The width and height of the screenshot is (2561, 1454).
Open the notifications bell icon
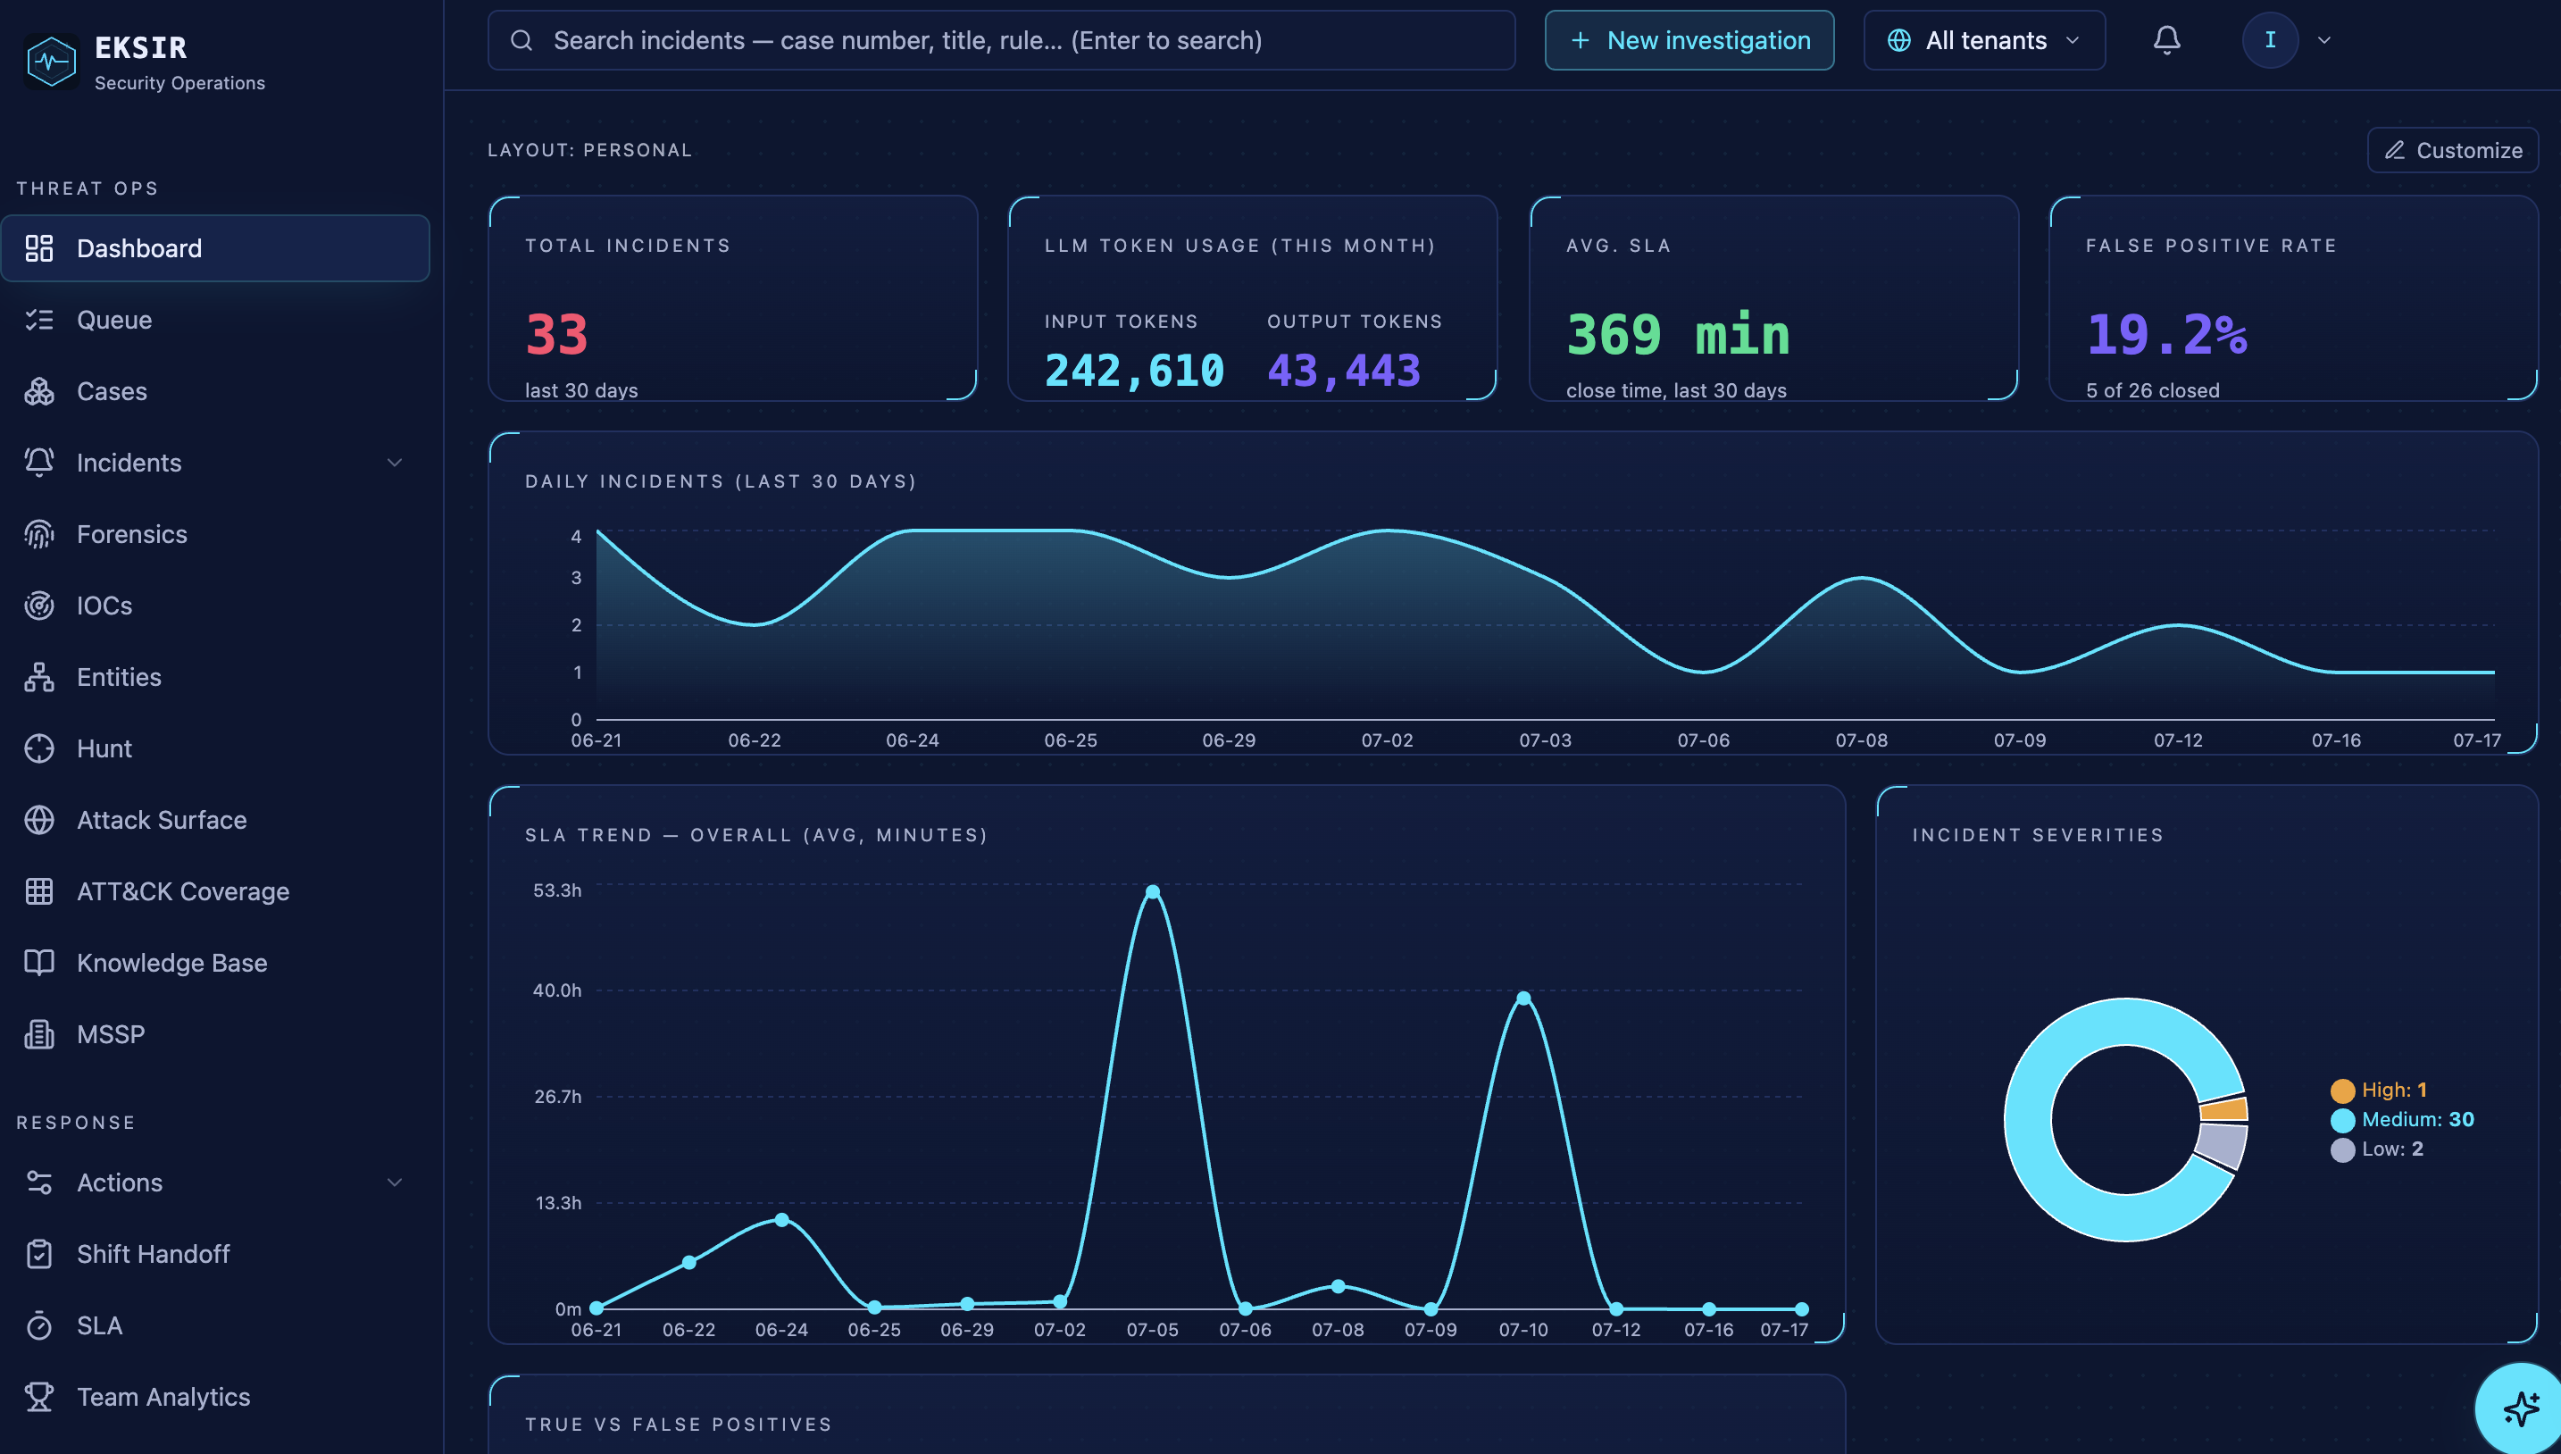[2165, 40]
